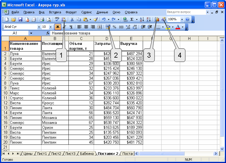
Task: Run the ABC spelling check
Action: (x=57, y=19)
